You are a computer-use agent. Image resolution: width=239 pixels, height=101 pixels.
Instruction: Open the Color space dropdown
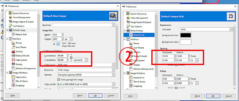(86, 65)
